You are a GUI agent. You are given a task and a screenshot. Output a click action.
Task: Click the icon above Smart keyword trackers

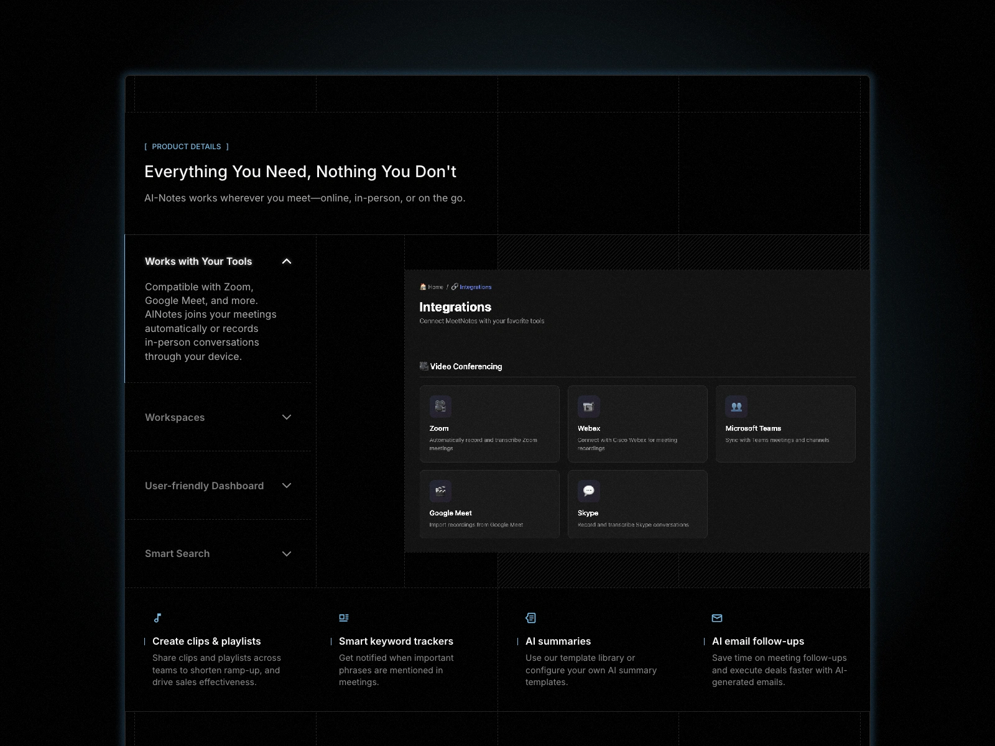pyautogui.click(x=344, y=618)
